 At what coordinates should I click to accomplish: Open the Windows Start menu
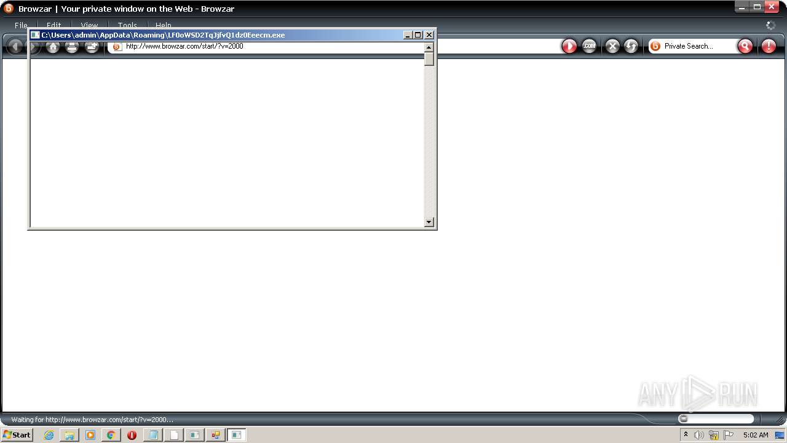(x=17, y=434)
